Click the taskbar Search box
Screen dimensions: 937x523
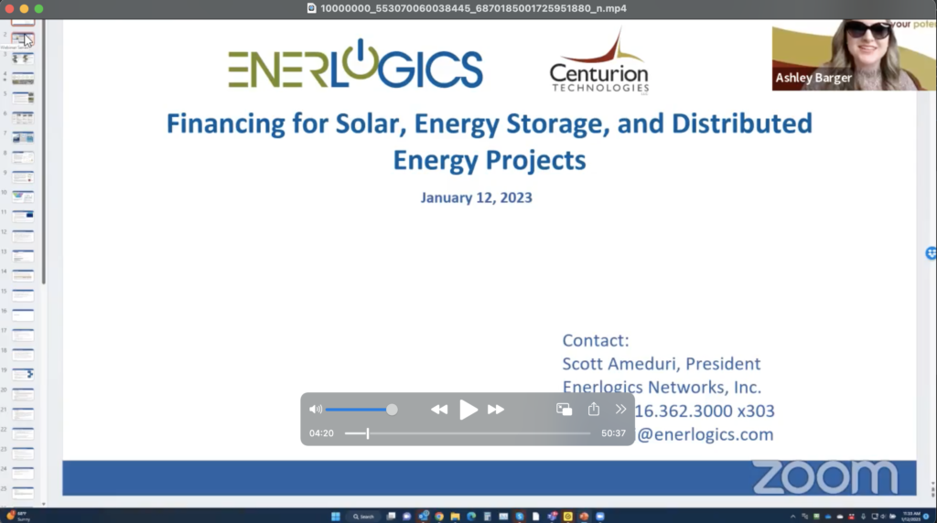(363, 517)
